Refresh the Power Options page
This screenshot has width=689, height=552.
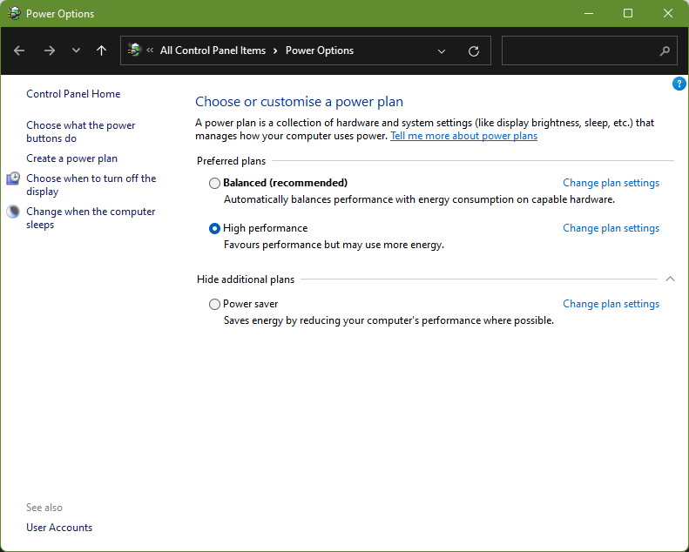[x=474, y=51]
